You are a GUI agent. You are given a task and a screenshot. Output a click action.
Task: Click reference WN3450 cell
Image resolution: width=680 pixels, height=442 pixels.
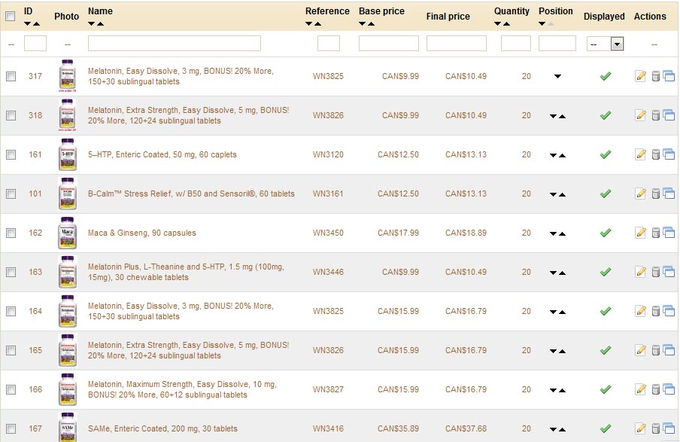point(328,233)
